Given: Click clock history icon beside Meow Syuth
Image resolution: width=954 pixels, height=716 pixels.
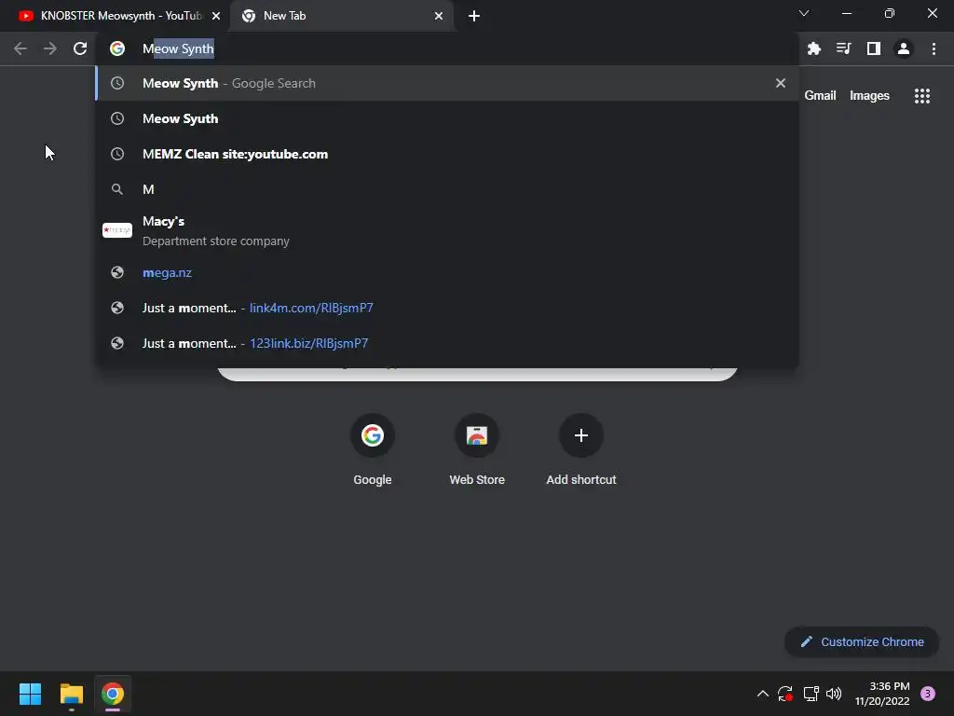Looking at the screenshot, I should point(117,118).
